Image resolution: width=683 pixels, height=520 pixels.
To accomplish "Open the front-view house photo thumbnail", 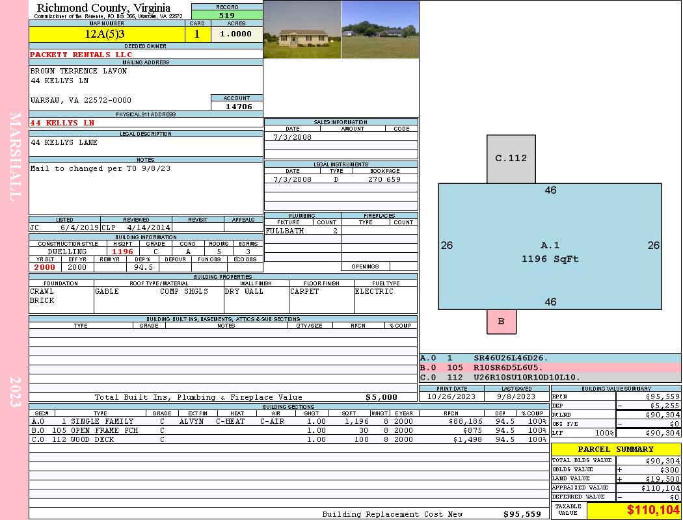I will [302, 30].
